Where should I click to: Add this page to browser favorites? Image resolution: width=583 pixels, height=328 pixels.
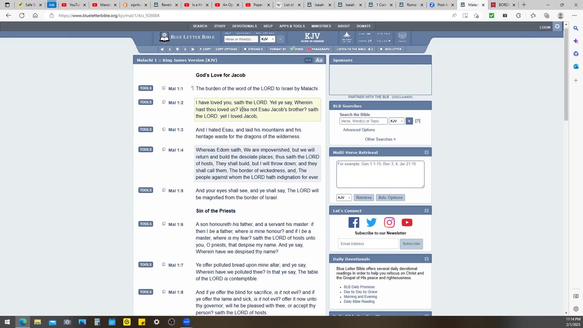476,15
